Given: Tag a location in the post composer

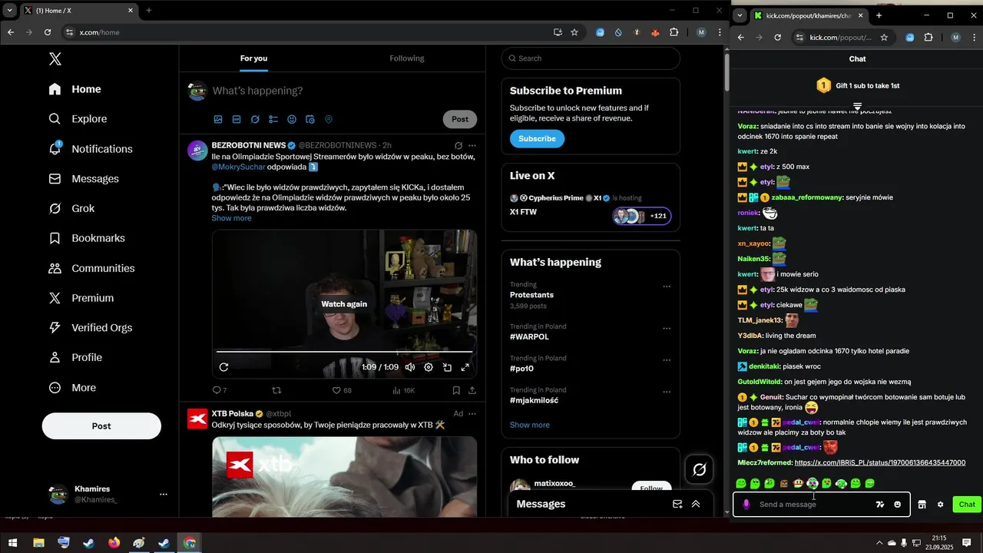Looking at the screenshot, I should 329,119.
